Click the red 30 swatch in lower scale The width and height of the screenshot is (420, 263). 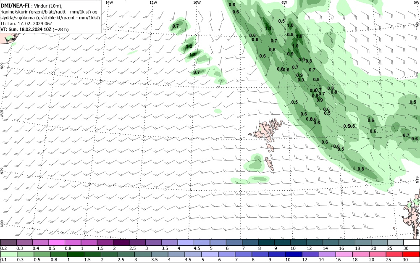pos(411,254)
